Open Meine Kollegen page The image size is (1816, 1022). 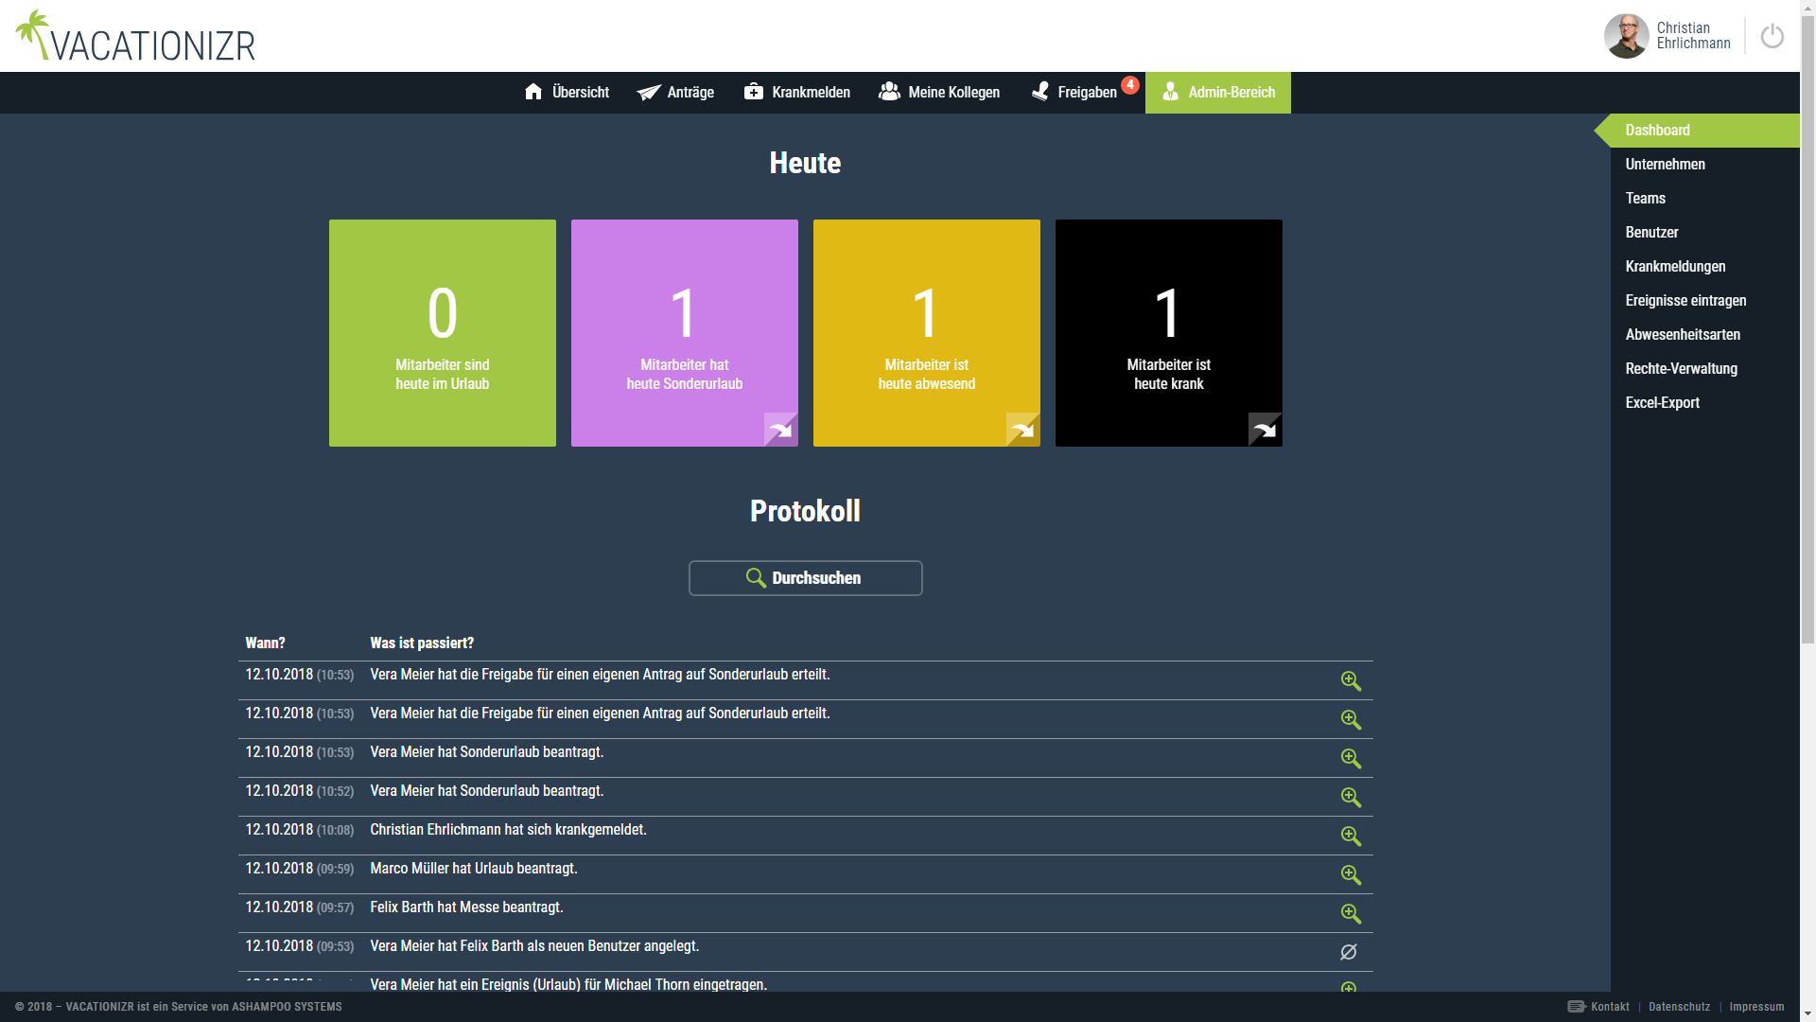pos(939,92)
